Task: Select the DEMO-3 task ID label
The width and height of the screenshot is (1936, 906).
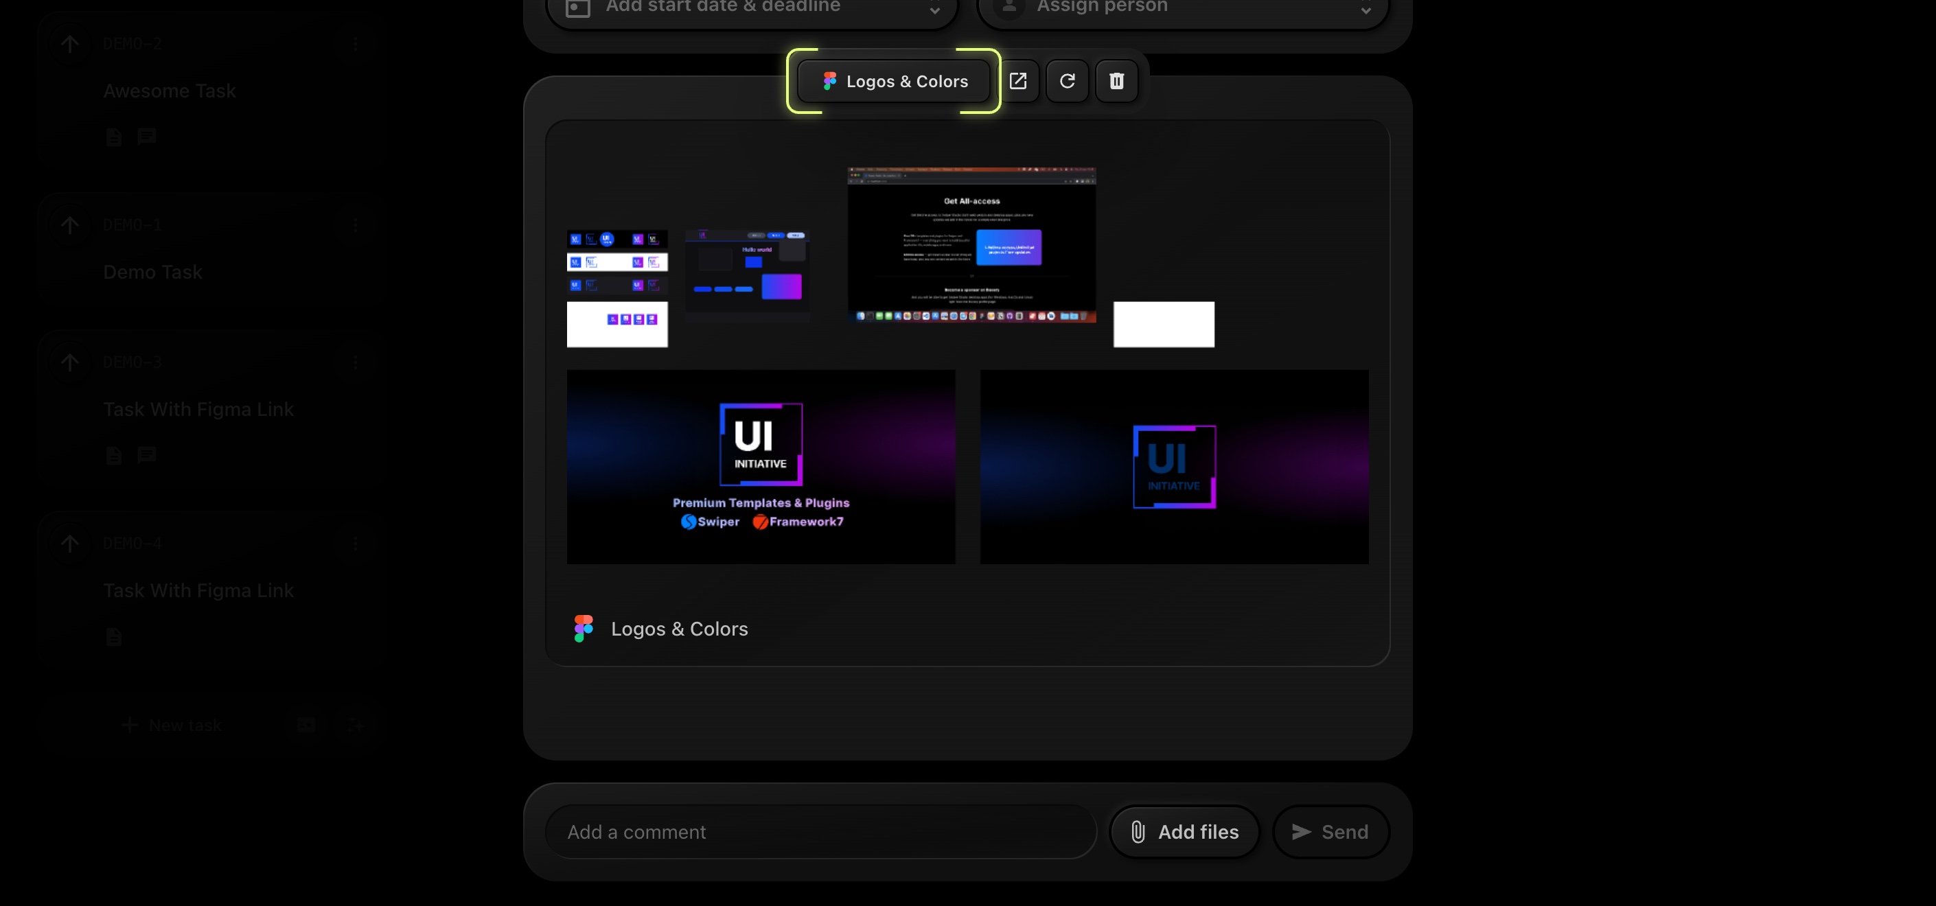Action: (132, 363)
